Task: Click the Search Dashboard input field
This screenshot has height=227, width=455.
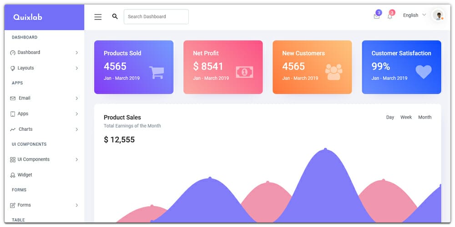Action: (x=156, y=17)
